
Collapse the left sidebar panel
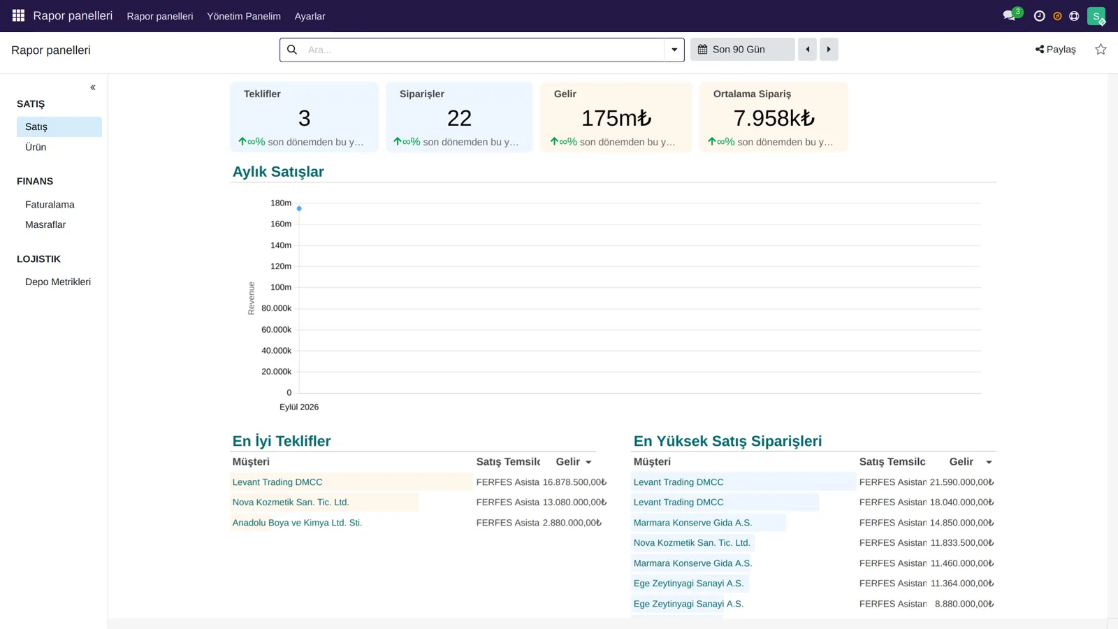tap(93, 87)
